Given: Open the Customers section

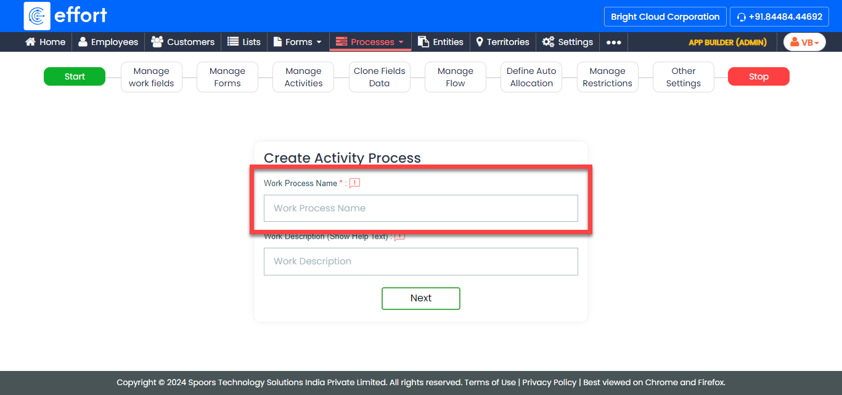Looking at the screenshot, I should [x=183, y=42].
